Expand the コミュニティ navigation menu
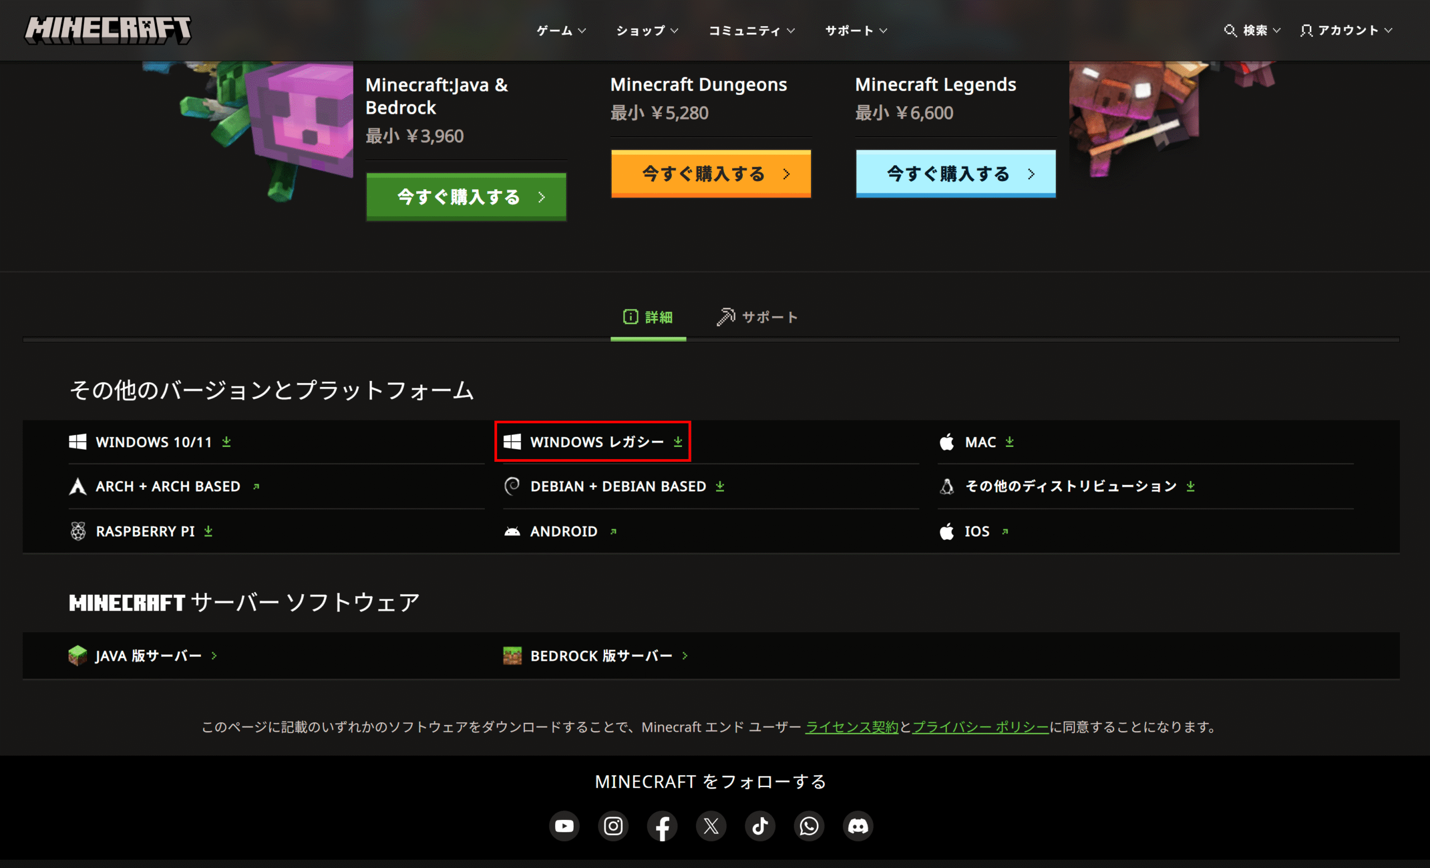 751,30
